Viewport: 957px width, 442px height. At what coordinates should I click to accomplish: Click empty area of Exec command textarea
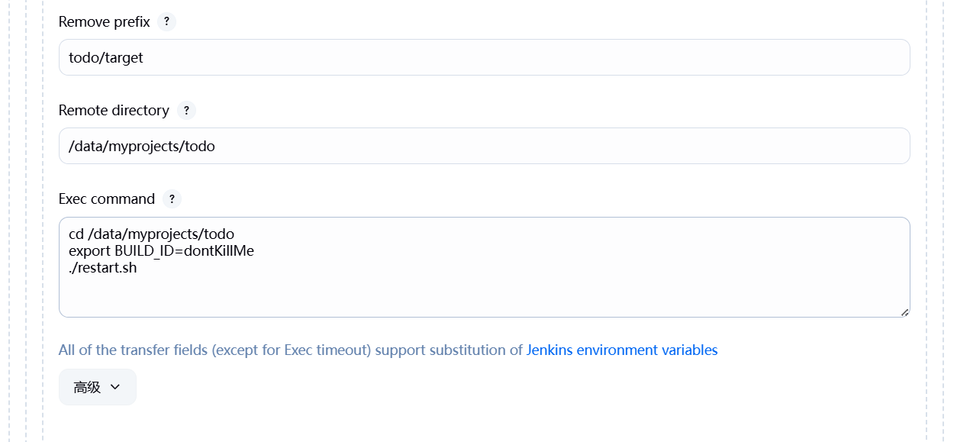coord(534,294)
